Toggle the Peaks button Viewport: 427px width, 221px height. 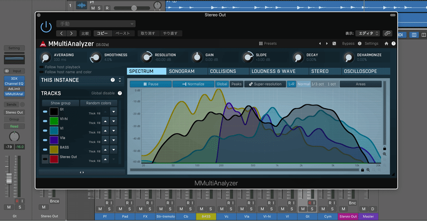point(236,84)
